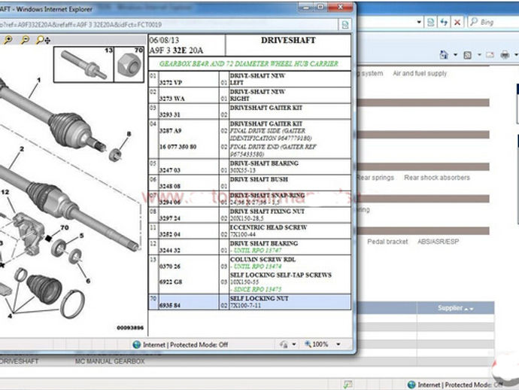519x390 pixels.
Task: Click MC MANUAL GEARBOX text in back window
Action: (110, 361)
